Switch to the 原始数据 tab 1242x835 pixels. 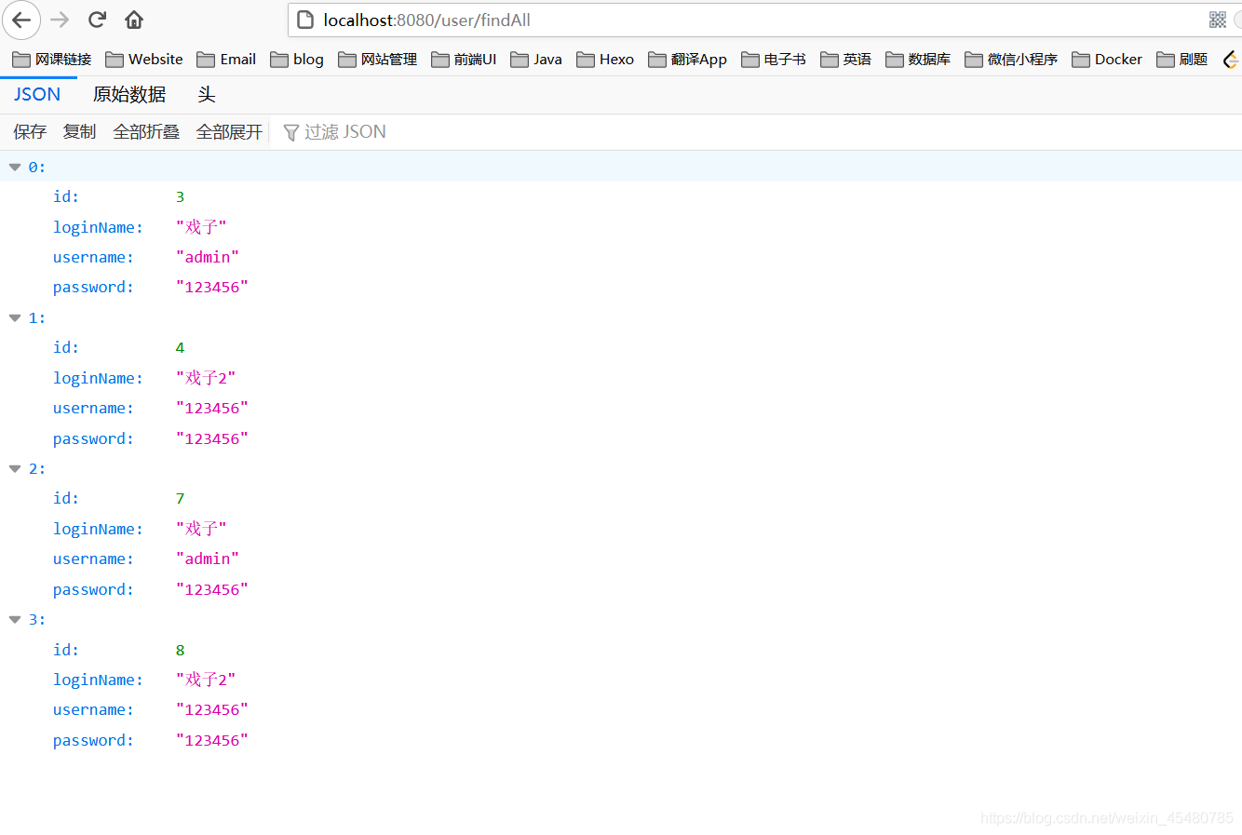click(x=129, y=94)
